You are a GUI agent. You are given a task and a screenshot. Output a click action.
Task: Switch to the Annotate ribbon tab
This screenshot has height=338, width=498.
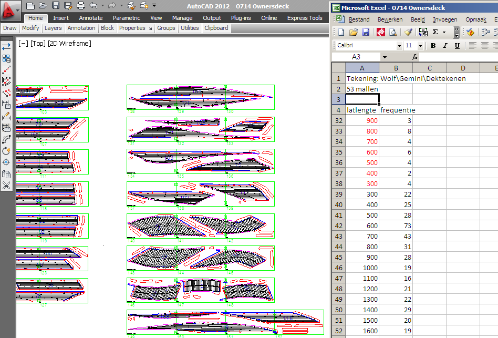[x=90, y=18]
